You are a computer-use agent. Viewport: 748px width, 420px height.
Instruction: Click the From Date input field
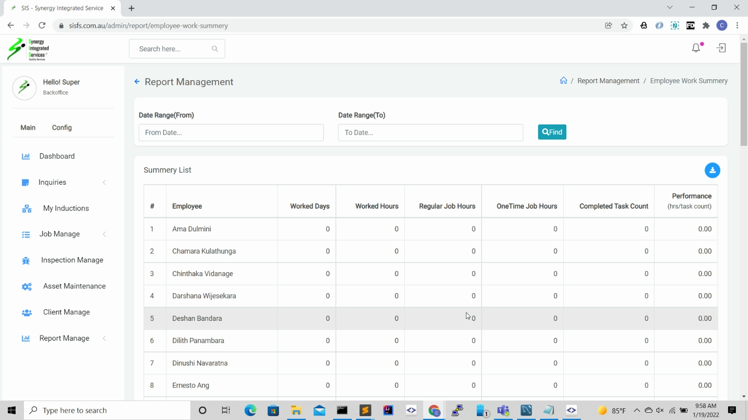click(231, 133)
